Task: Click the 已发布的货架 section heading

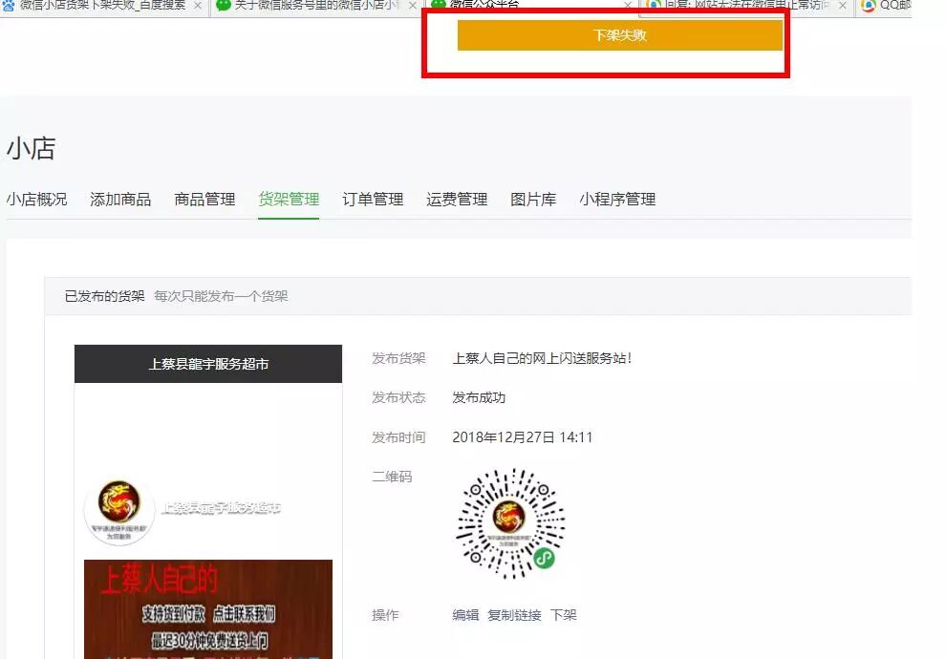Action: 104,296
